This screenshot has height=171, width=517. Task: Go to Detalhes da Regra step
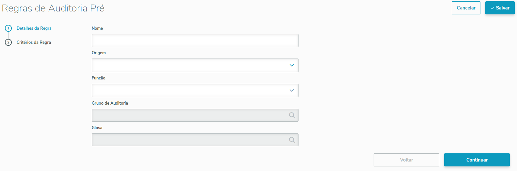(34, 28)
